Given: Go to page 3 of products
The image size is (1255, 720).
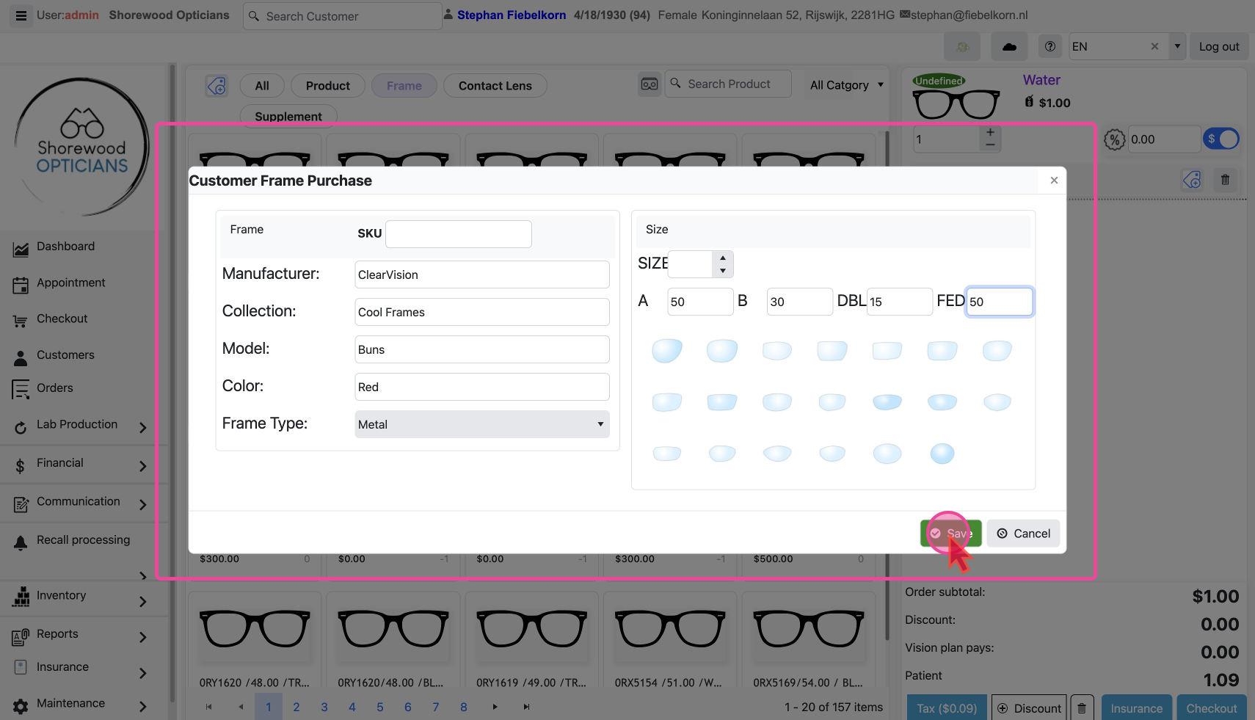Looking at the screenshot, I should pos(324,707).
